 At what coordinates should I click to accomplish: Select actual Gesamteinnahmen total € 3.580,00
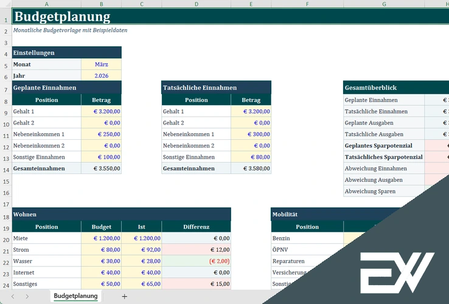click(251, 168)
